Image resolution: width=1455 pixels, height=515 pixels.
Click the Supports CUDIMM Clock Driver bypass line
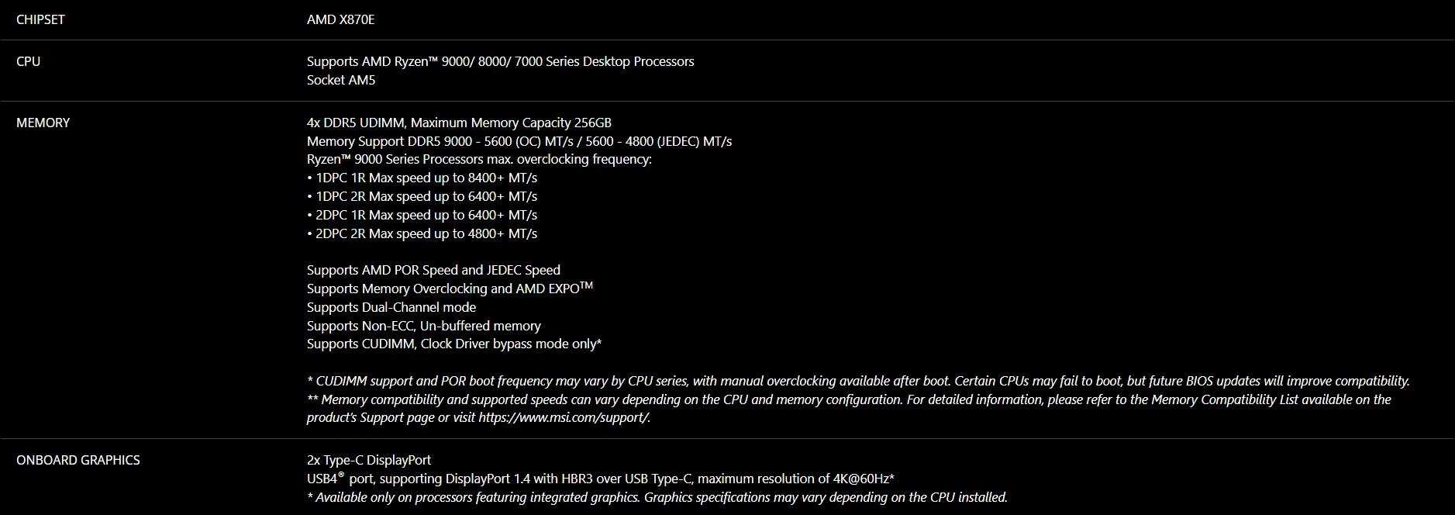(x=454, y=344)
